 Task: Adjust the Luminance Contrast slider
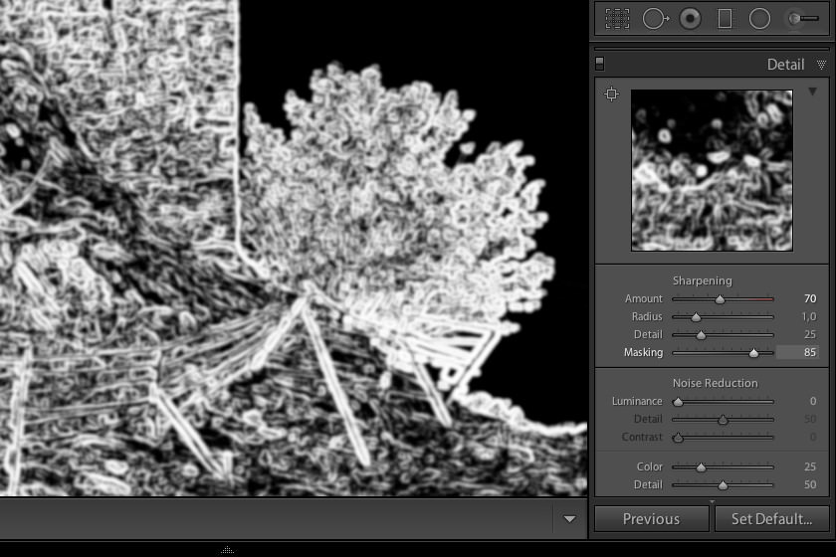[x=678, y=438]
